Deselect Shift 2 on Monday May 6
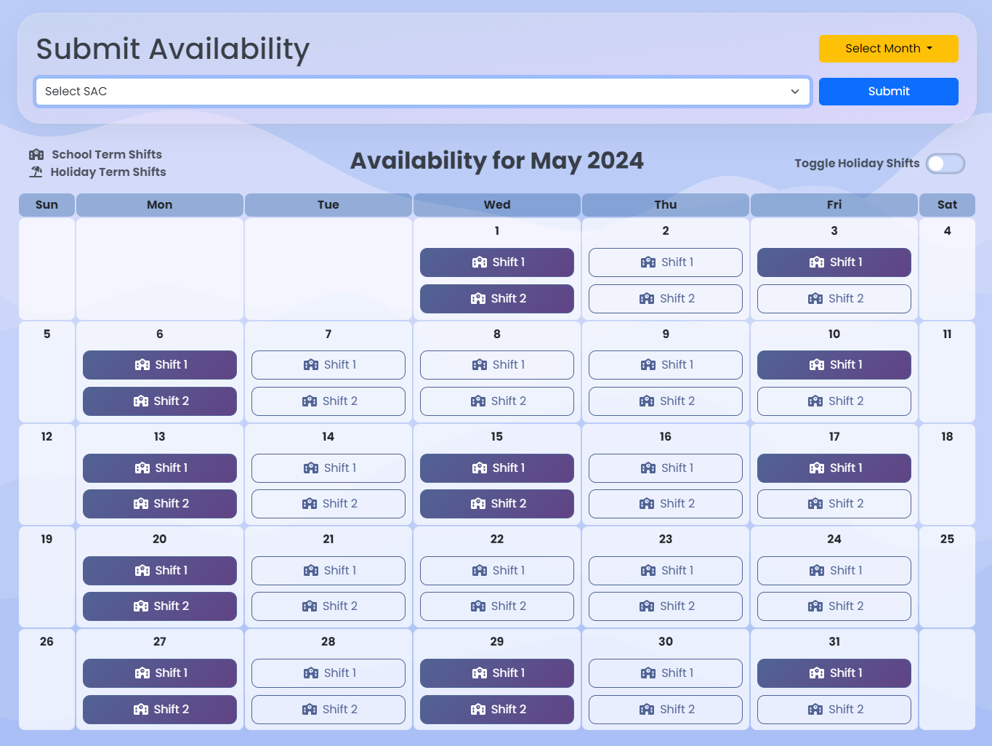This screenshot has height=746, width=992. point(160,401)
